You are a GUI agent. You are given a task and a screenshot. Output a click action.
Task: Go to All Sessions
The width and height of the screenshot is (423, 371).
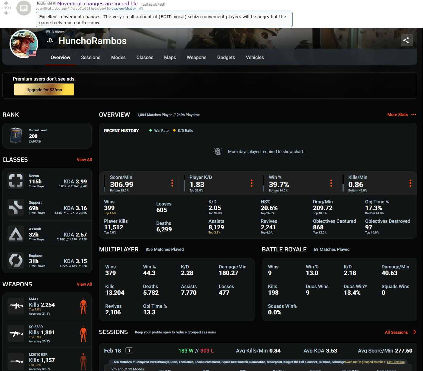coord(400,332)
